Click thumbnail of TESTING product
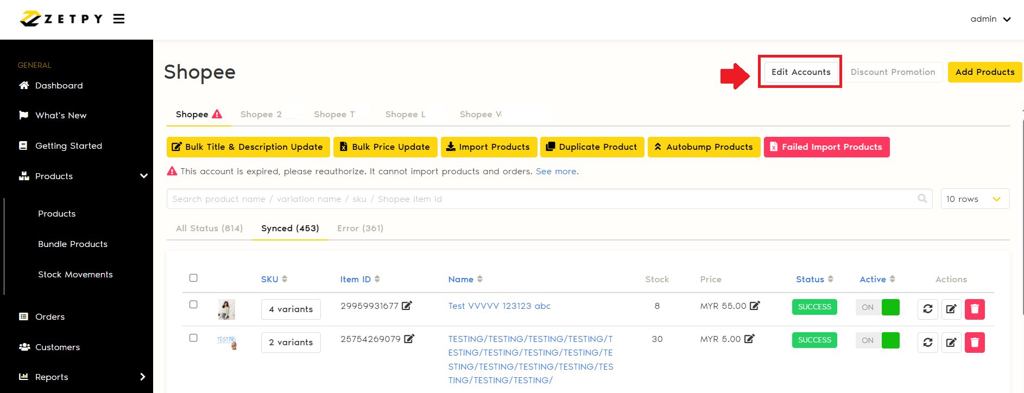The height and width of the screenshot is (393, 1024). (226, 343)
